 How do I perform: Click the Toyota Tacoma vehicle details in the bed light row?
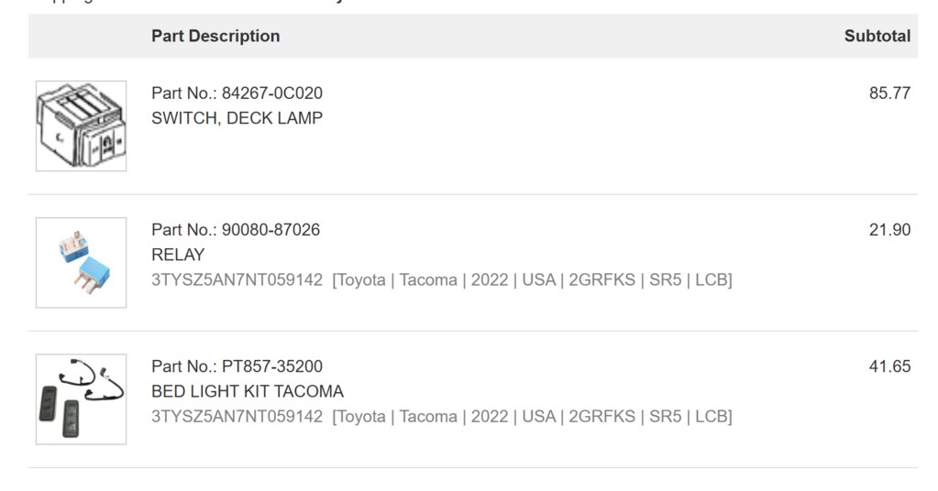533,416
